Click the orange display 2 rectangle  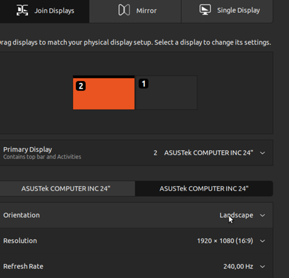pyautogui.click(x=104, y=94)
